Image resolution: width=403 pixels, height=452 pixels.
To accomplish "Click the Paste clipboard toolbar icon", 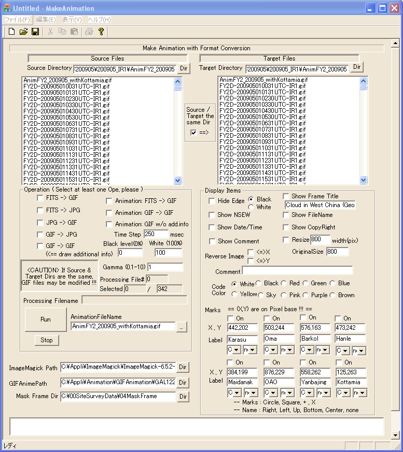I will (74, 32).
